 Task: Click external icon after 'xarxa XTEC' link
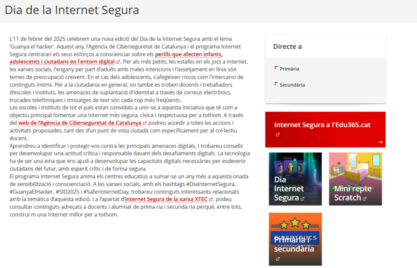click(211, 199)
